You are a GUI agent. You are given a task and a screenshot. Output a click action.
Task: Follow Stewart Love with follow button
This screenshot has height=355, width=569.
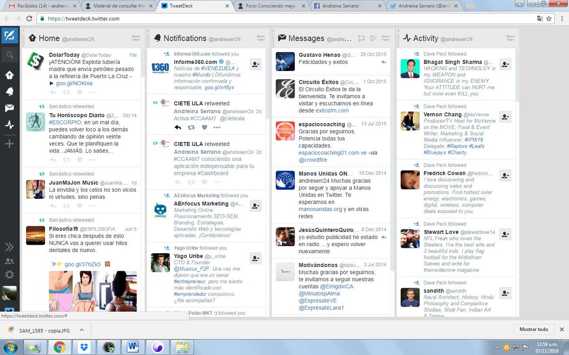(x=505, y=234)
